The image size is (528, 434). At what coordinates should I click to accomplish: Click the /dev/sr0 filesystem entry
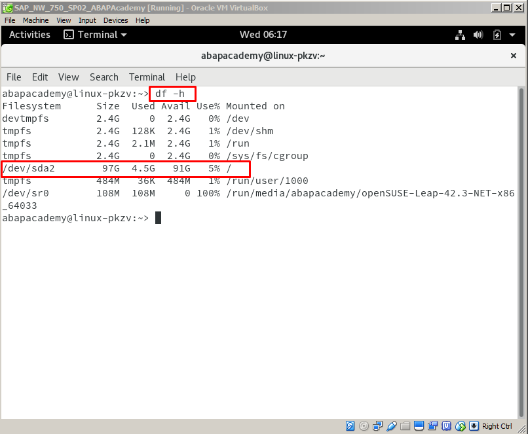click(x=26, y=193)
